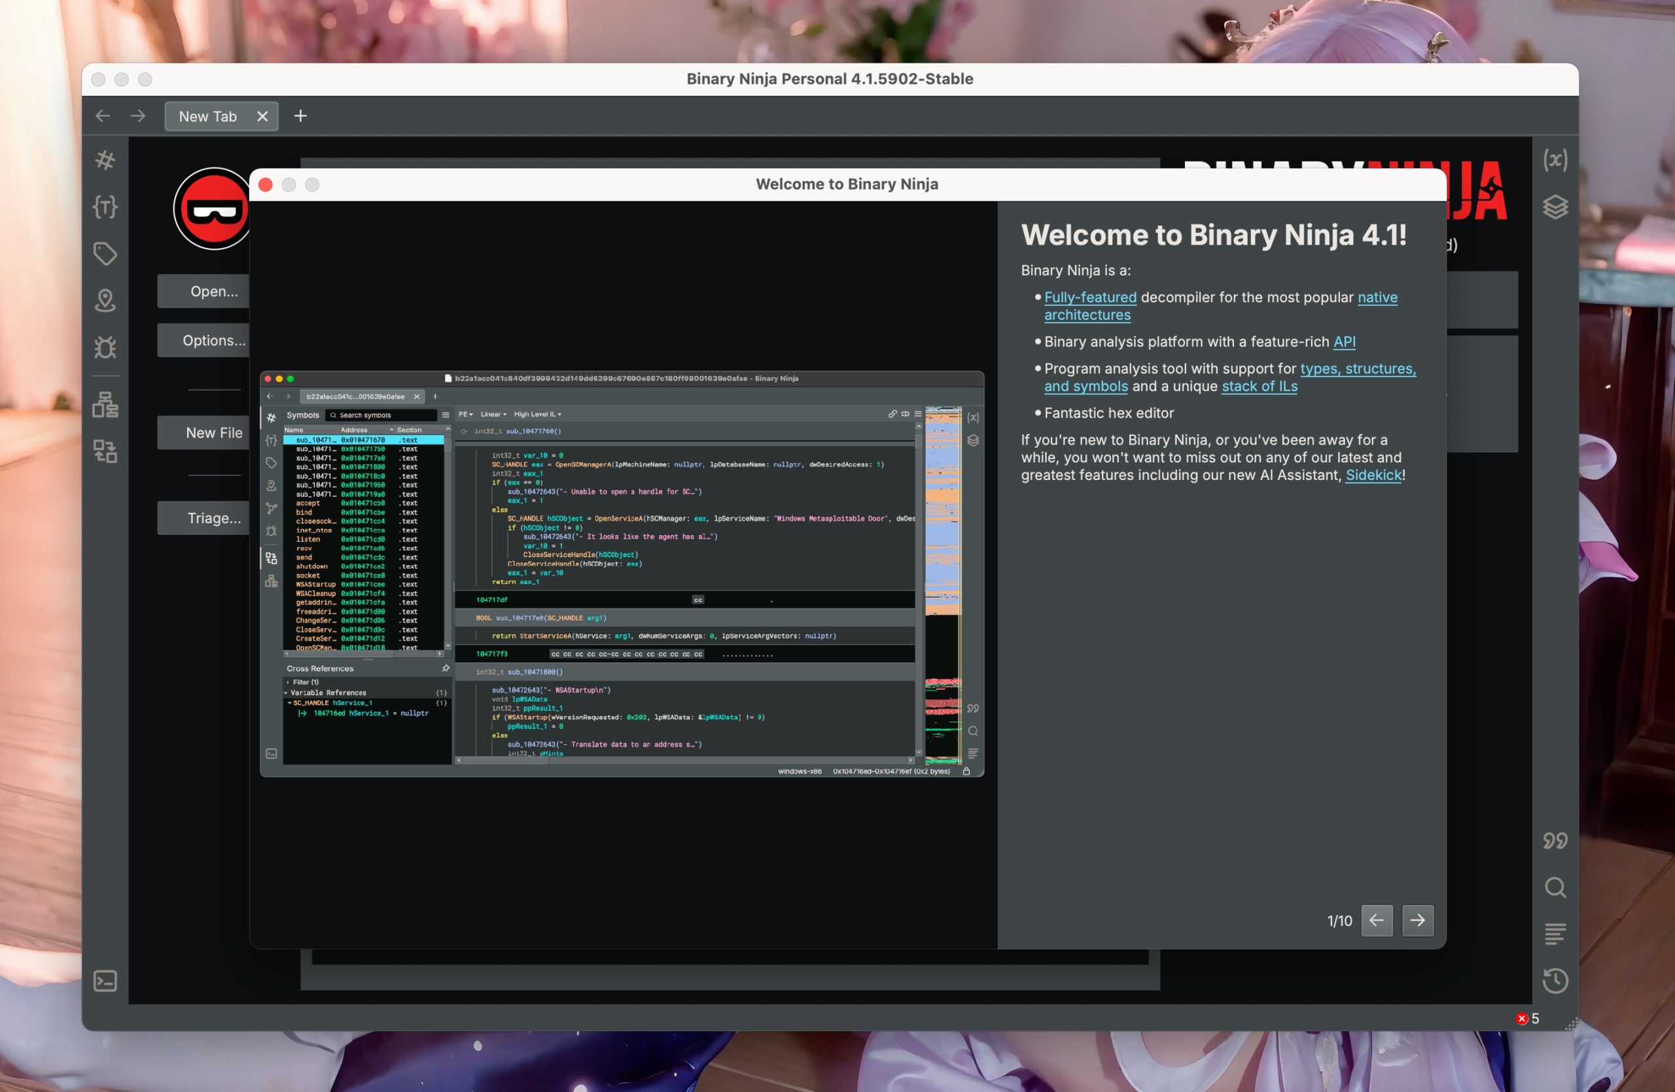
Task: Click the red error count indicator
Action: click(x=1528, y=1018)
